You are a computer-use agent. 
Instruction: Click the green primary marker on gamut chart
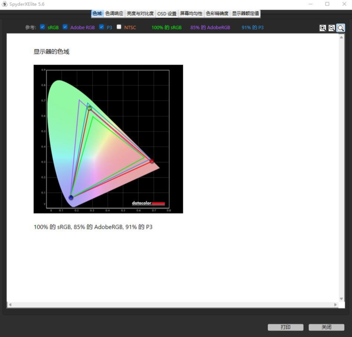click(x=89, y=108)
